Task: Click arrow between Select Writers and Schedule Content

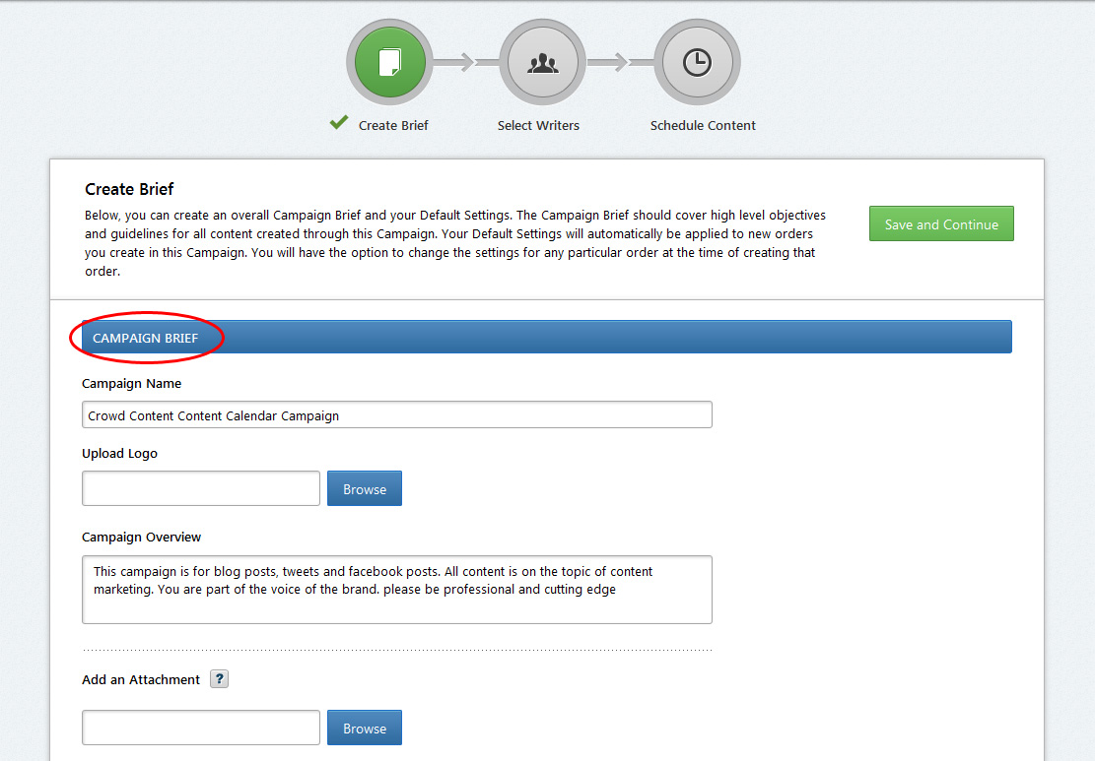Action: [x=619, y=63]
